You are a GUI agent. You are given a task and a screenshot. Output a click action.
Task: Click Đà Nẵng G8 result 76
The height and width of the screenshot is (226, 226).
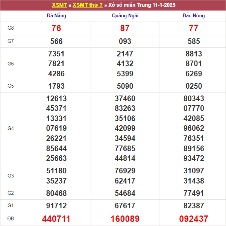pyautogui.click(x=56, y=29)
